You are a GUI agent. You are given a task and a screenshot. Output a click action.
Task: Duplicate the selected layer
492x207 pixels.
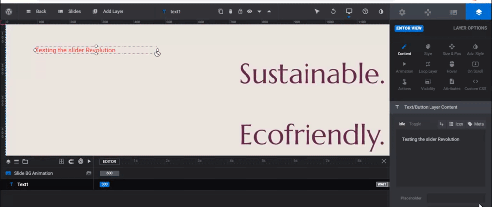point(221,12)
